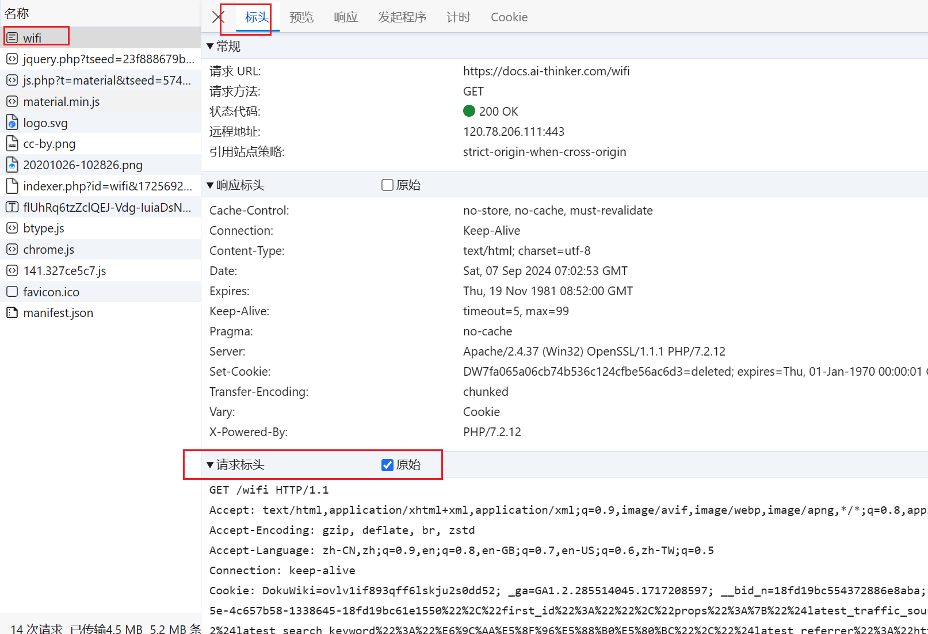Select logo.svg request
Image resolution: width=928 pixels, height=634 pixels.
(101, 123)
